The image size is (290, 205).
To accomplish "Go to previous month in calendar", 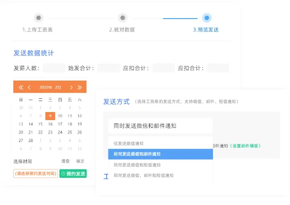I will coord(29,87).
